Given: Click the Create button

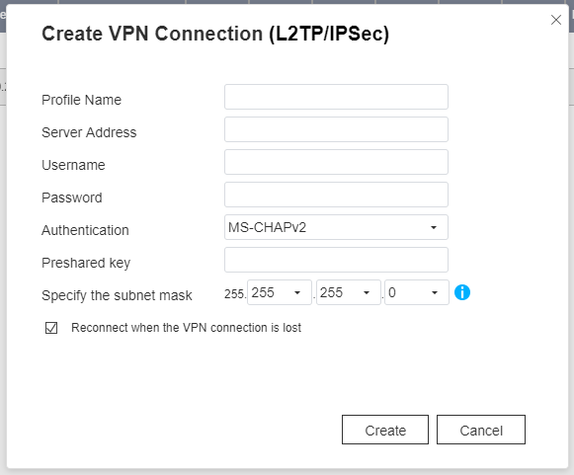Looking at the screenshot, I should (385, 430).
